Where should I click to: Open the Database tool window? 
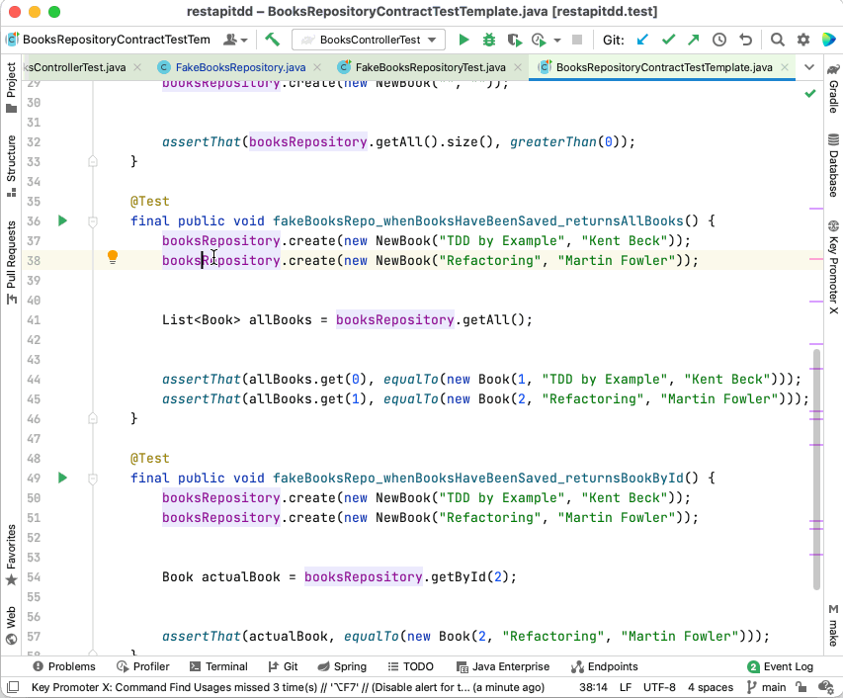[833, 166]
